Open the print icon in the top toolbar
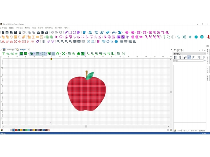Viewport: 210px width, 157px height. click(x=38, y=32)
